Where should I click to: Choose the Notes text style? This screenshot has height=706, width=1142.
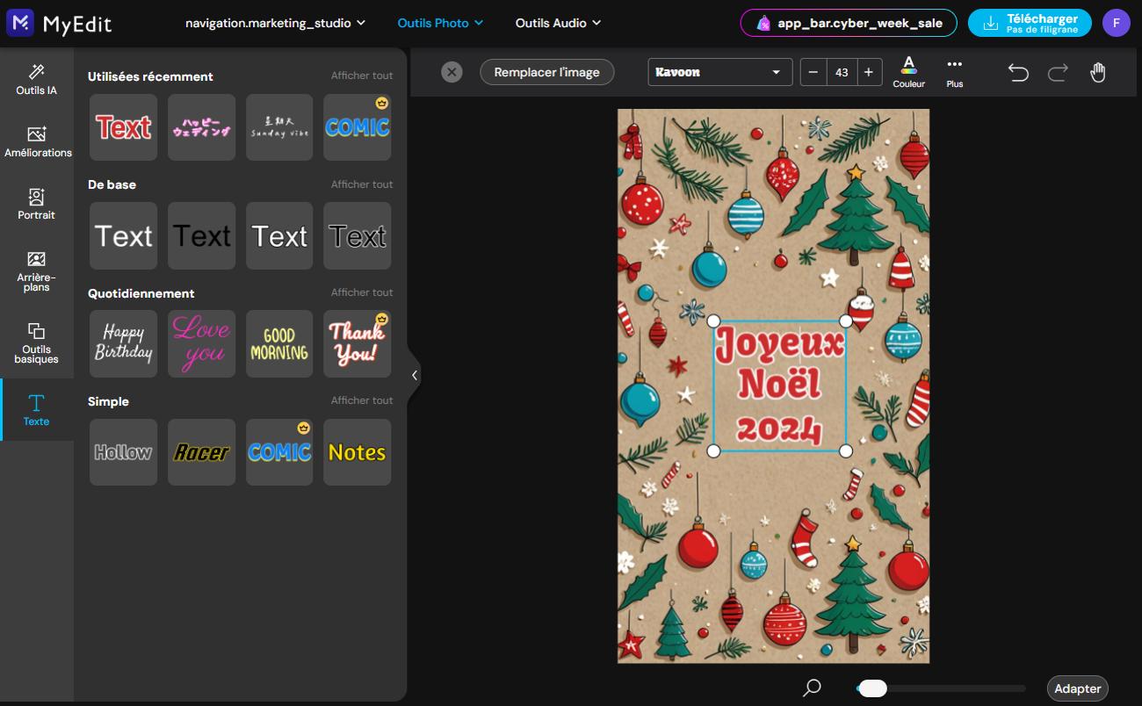point(358,452)
